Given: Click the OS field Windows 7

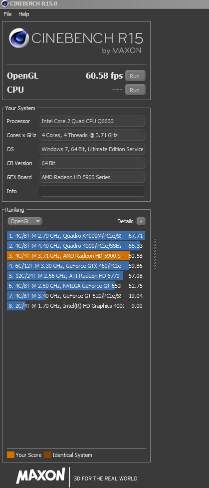Looking at the screenshot, I should click(92, 149).
